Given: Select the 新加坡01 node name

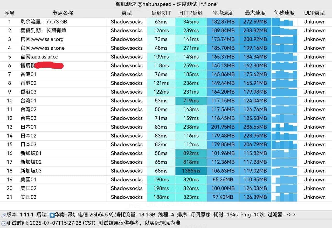Looking at the screenshot, I should pos(31,153).
